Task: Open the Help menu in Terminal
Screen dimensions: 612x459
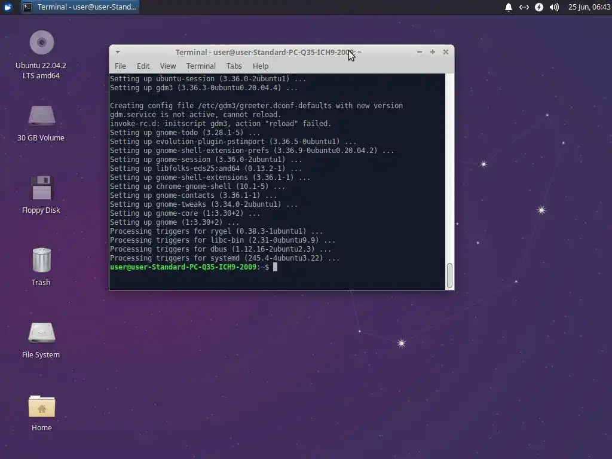Action: [261, 66]
